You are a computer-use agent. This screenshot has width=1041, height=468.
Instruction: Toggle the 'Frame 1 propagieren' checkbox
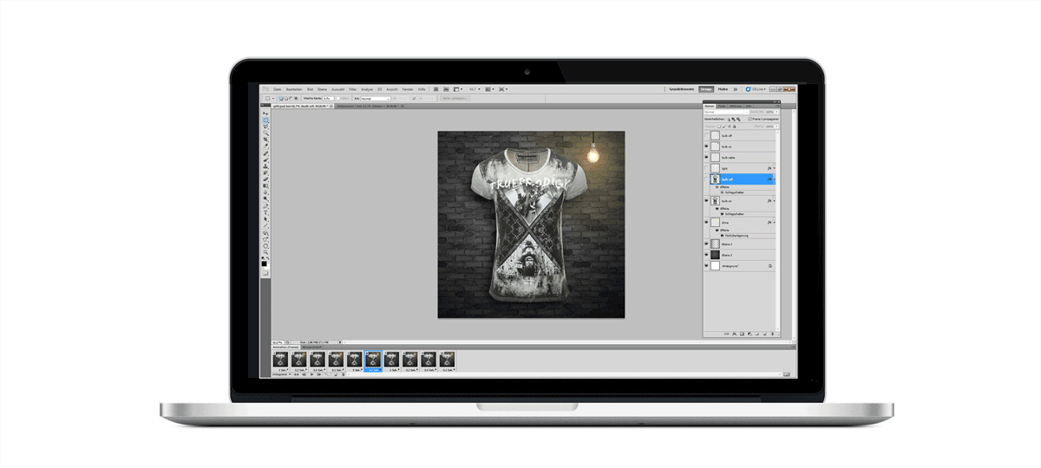pos(750,119)
